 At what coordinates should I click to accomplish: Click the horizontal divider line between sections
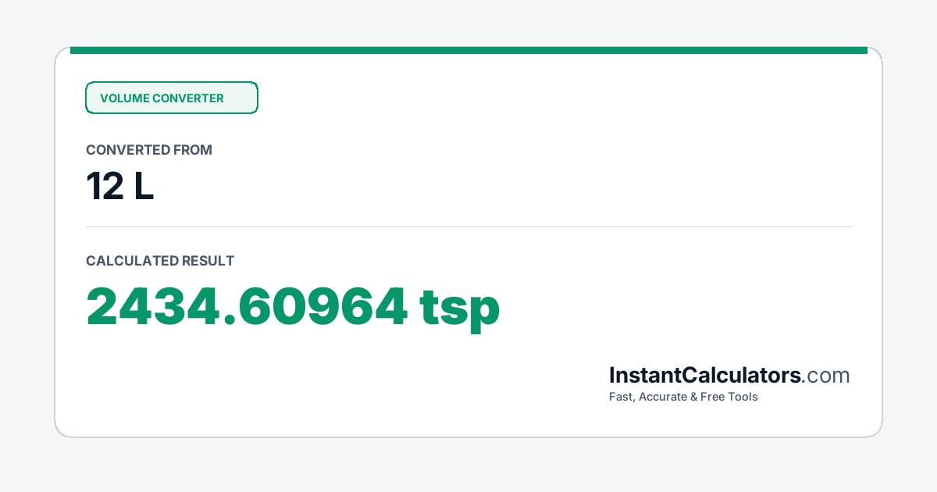(468, 227)
